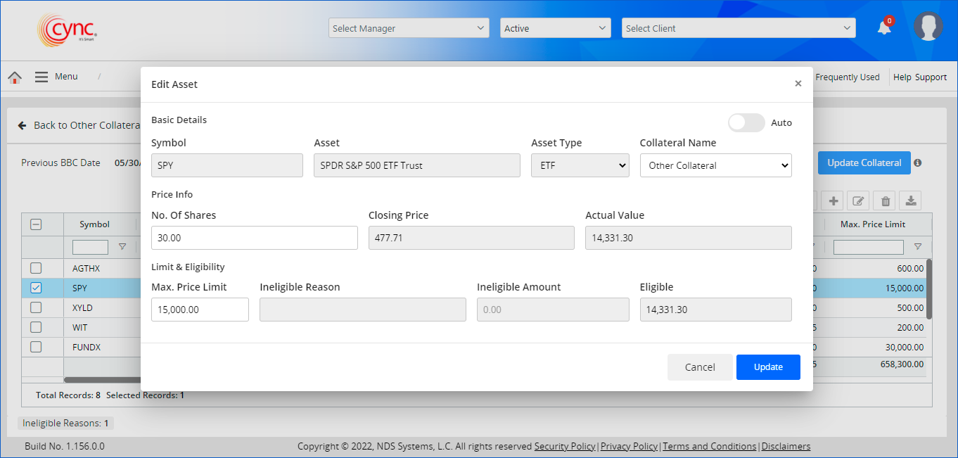Open the Select Manager dropdown
The image size is (958, 458).
pos(409,28)
